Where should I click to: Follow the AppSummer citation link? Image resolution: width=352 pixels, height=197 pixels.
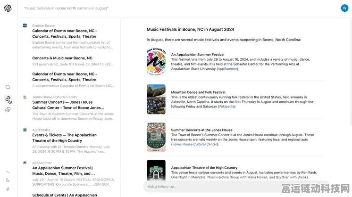pos(227,69)
